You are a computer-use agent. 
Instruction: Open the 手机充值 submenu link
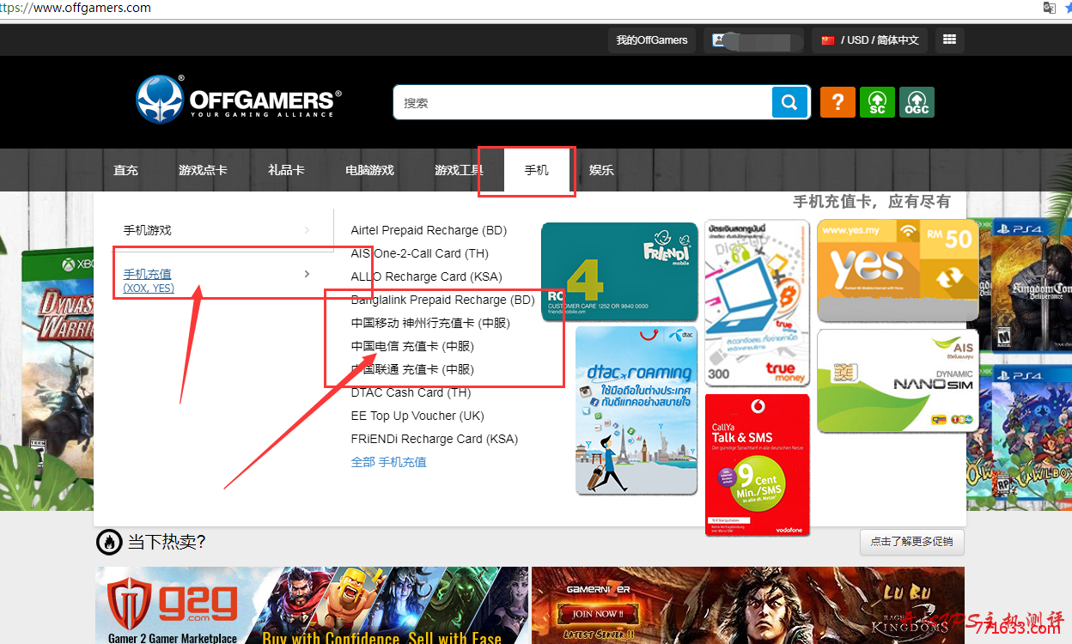pos(147,274)
